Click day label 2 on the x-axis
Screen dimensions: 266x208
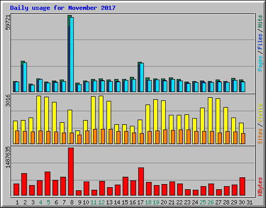(x=25, y=202)
